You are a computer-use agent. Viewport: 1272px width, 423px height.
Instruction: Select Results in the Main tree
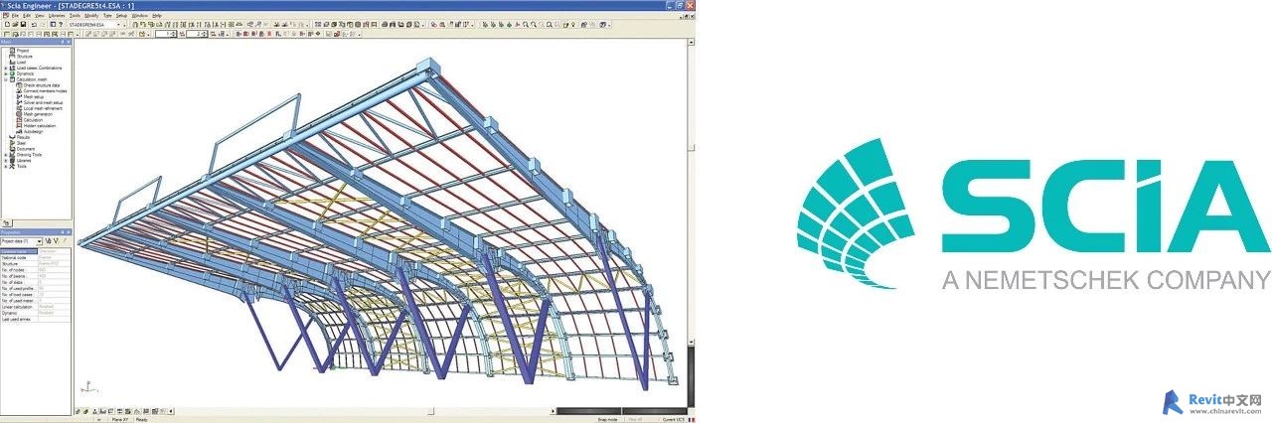25,137
